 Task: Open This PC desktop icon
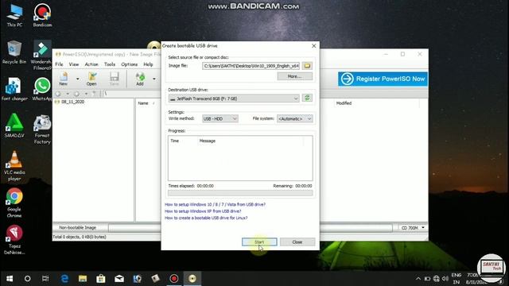point(14,15)
